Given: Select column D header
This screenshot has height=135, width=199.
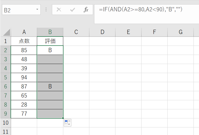Looking at the screenshot, I should (102, 32).
